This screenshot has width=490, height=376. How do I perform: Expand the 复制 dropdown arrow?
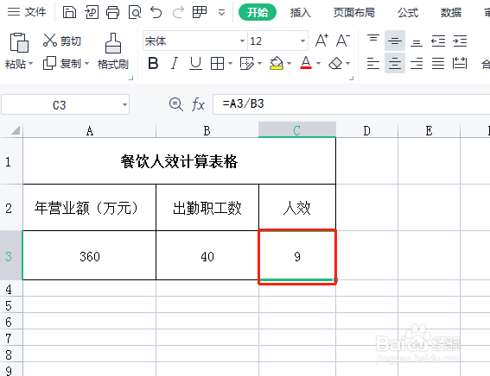(x=87, y=63)
